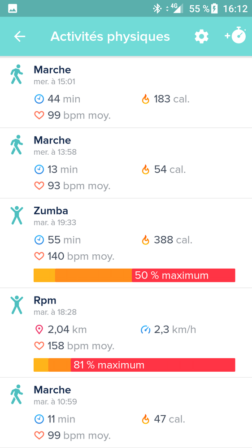Open the Rpm activity entry
The width and height of the screenshot is (252, 448).
tap(126, 333)
